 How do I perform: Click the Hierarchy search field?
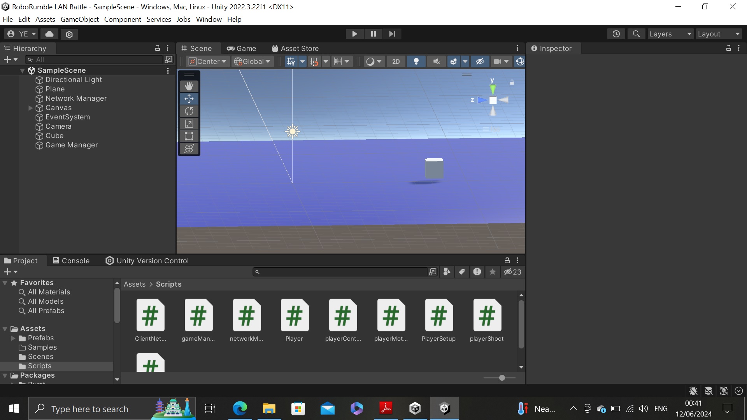pos(94,59)
